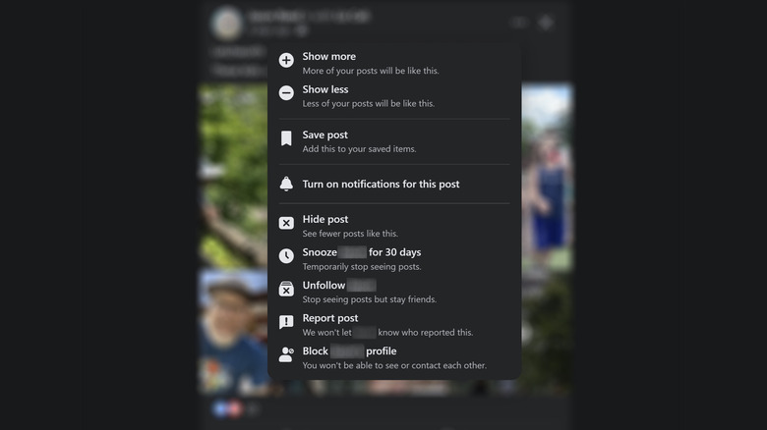767x430 pixels.
Task: Choose 'Snooze for 30 days' option
Action: pyautogui.click(x=394, y=259)
